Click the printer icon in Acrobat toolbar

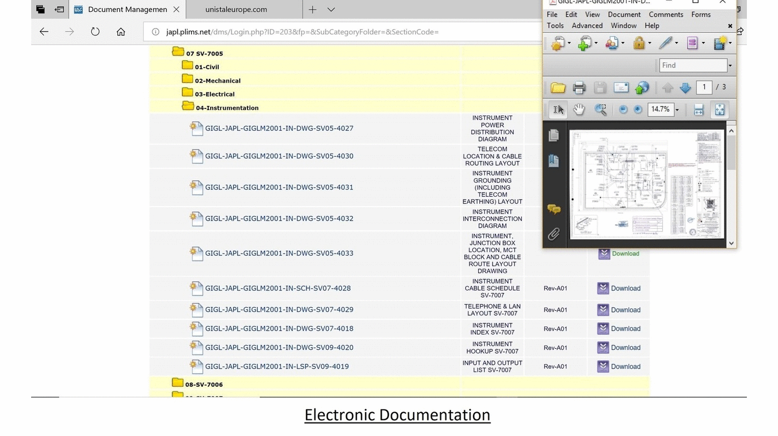pos(579,88)
